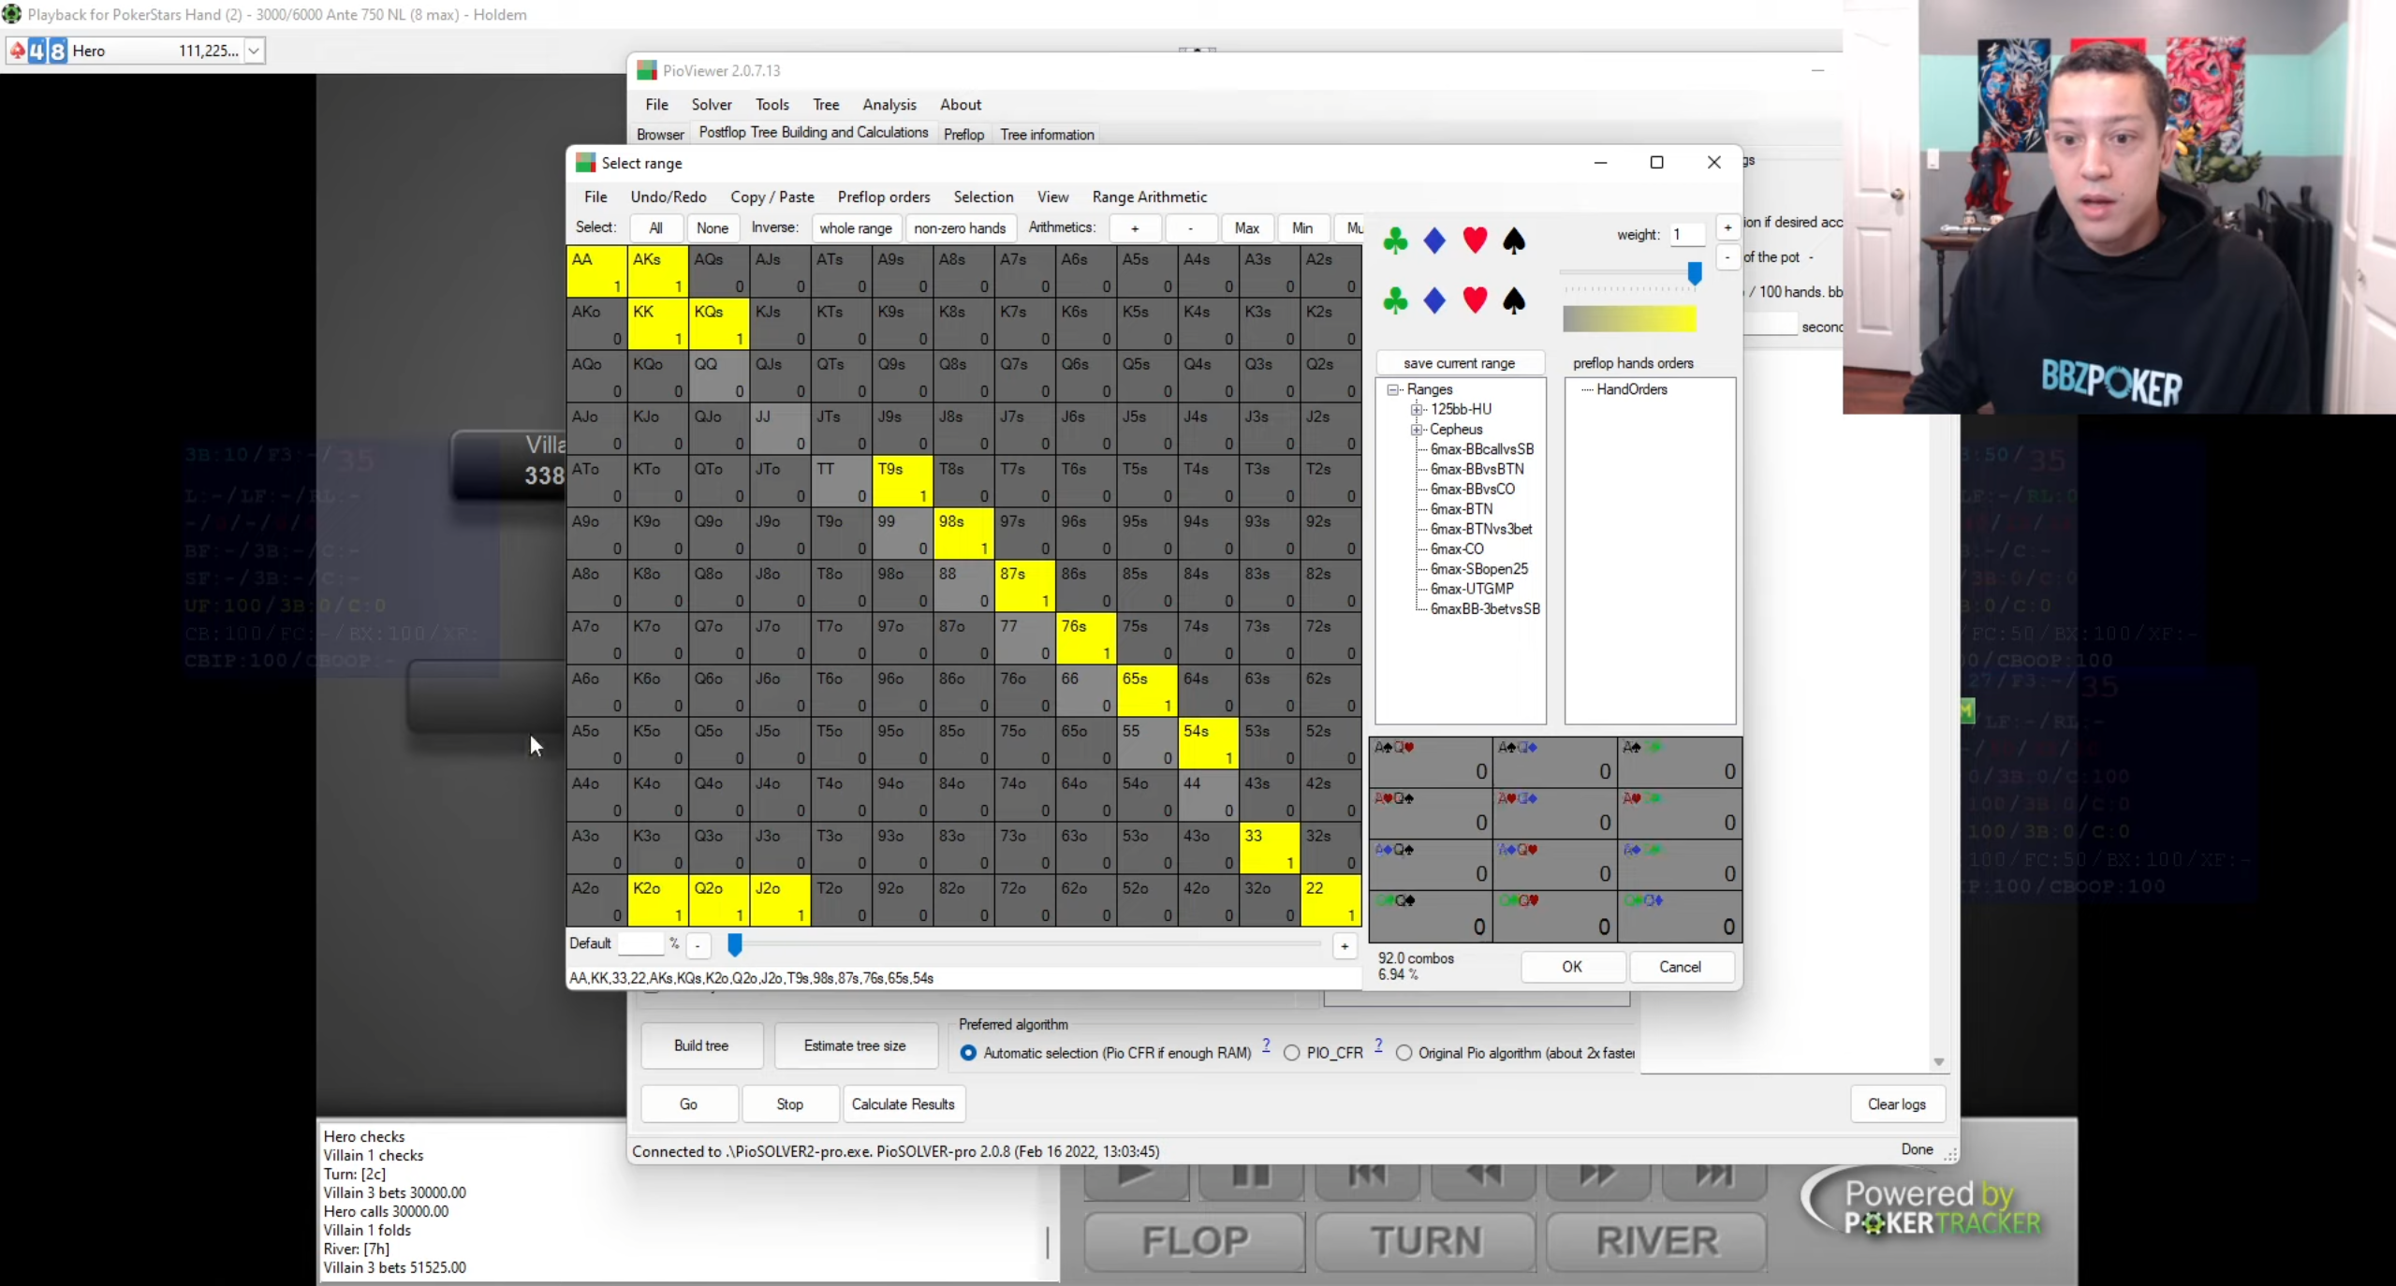The width and height of the screenshot is (2396, 1286).
Task: Click the poker chip icon of the Playback window
Action: coord(11,14)
